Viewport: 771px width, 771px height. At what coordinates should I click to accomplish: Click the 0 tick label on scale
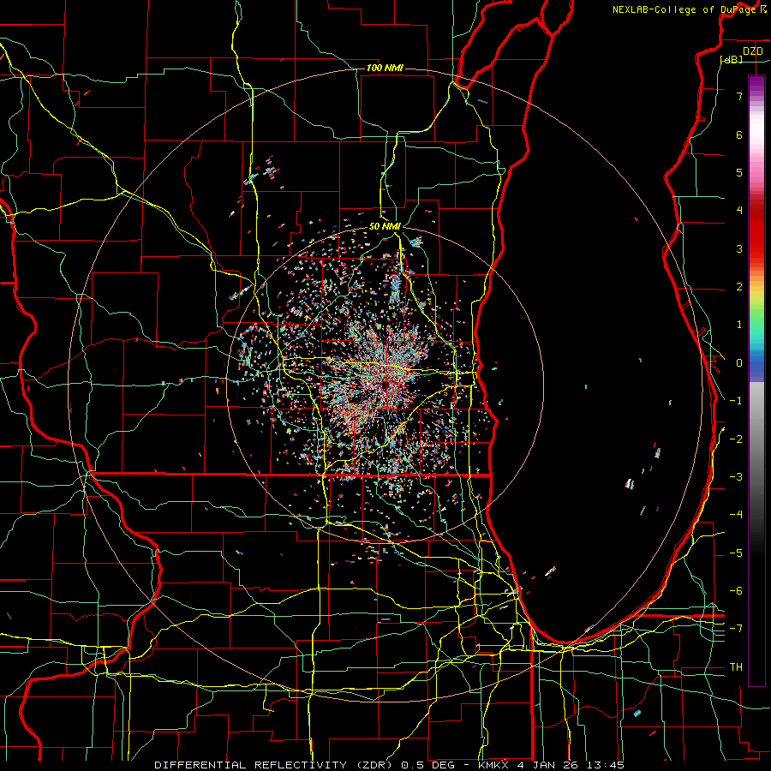click(739, 363)
